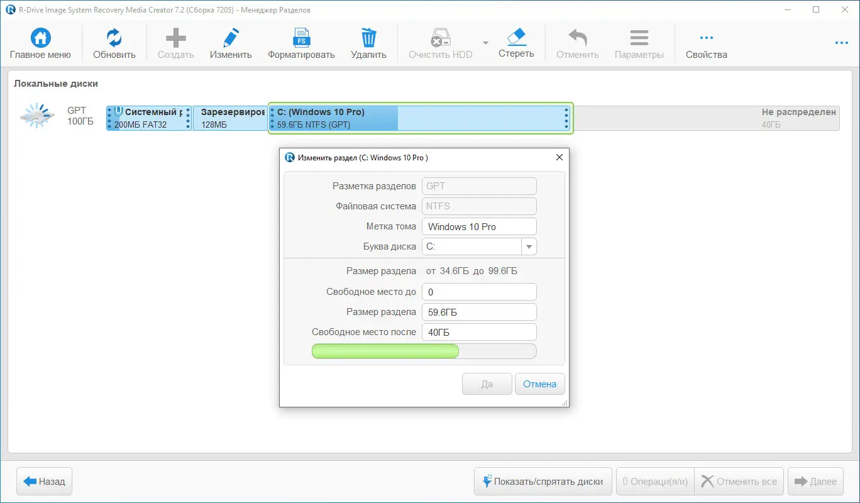Click the Отменить все button

[x=739, y=482]
